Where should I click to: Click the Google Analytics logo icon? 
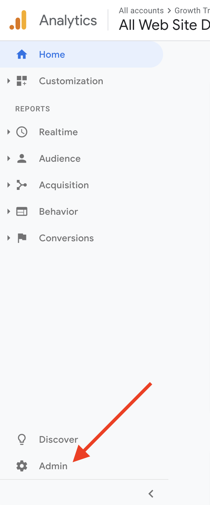pyautogui.click(x=18, y=20)
